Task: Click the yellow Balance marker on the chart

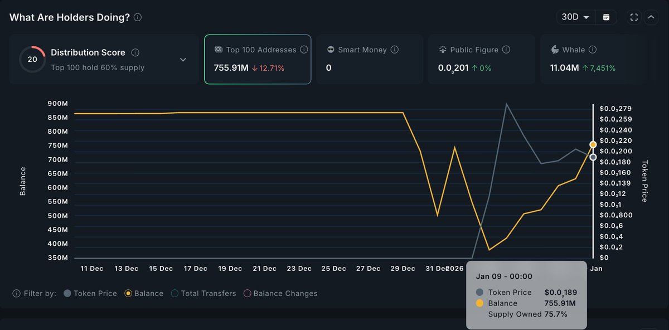Action: click(x=593, y=144)
